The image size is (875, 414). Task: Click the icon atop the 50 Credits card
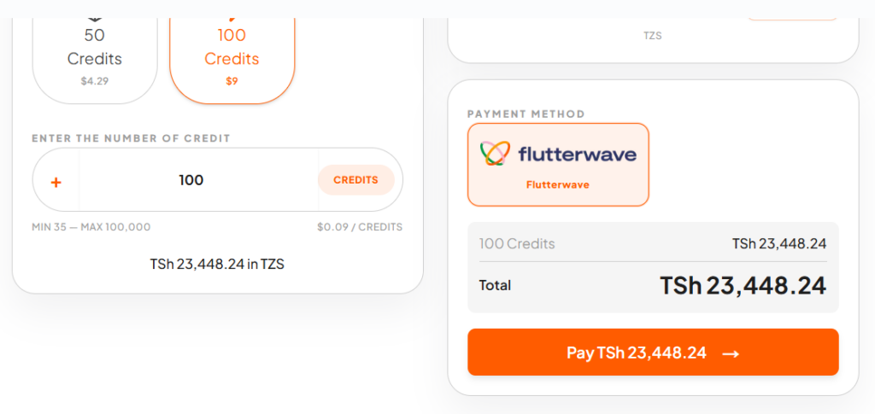click(x=95, y=18)
